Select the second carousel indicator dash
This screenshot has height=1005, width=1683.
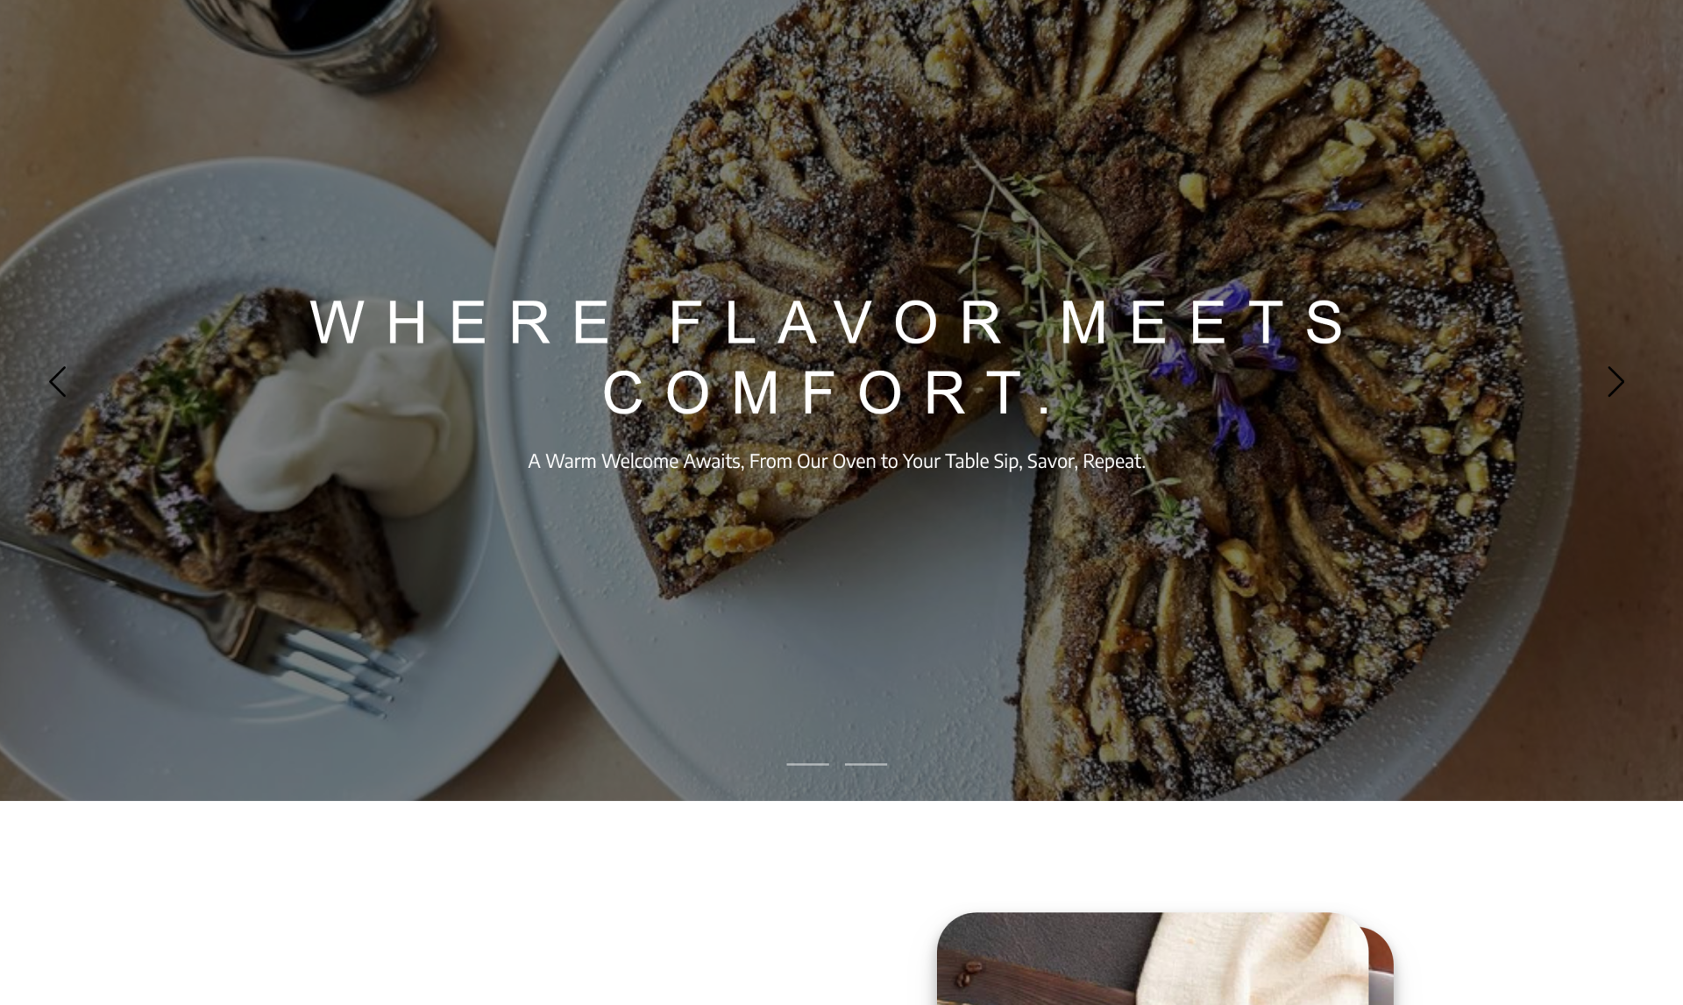pos(866,764)
